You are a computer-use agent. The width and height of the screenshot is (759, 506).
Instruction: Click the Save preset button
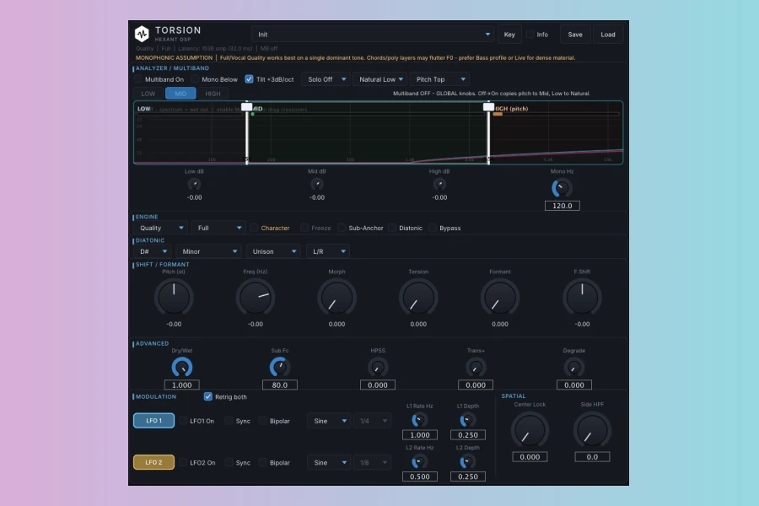[x=575, y=35]
